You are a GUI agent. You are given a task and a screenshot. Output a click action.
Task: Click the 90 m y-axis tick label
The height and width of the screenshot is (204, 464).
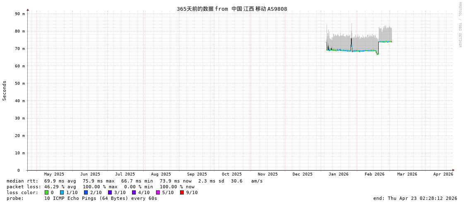20,14
